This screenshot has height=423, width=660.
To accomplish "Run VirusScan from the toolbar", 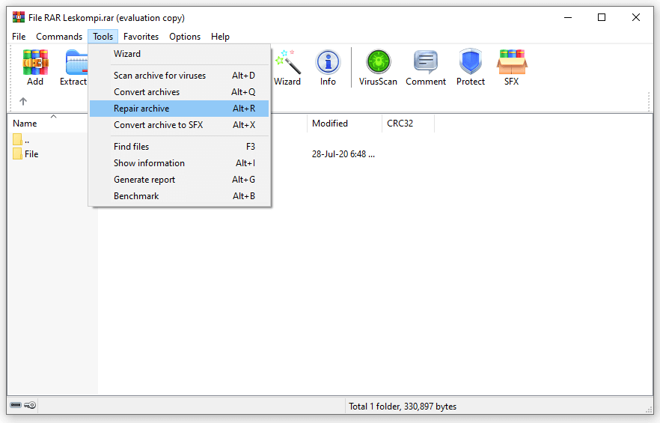I will pos(378,67).
